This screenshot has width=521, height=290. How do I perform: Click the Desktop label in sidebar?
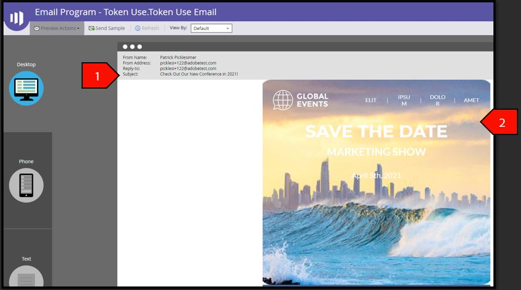26,65
